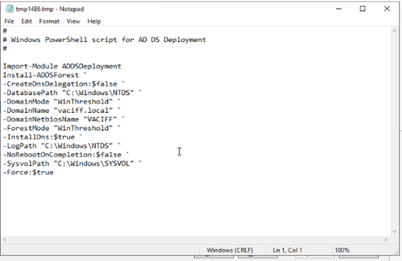The image size is (402, 261).
Task: Open the Edit menu
Action: point(26,21)
